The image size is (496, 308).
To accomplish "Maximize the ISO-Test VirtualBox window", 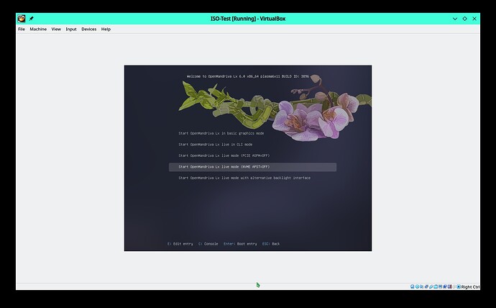I will point(464,19).
